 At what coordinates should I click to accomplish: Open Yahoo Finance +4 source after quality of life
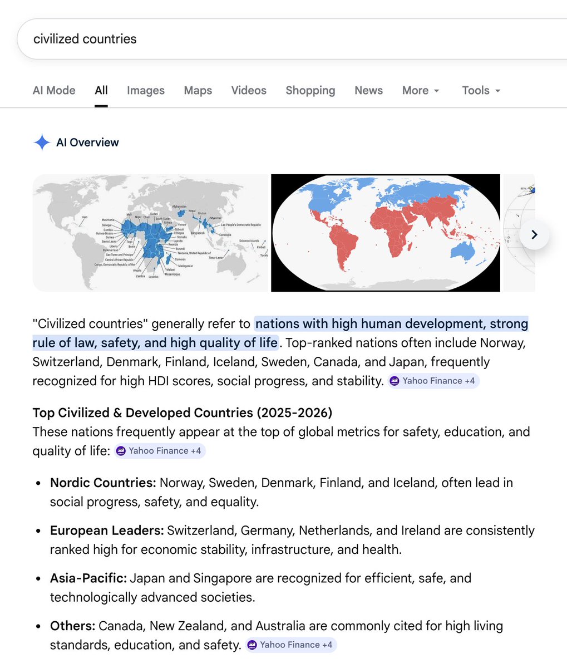click(x=160, y=451)
